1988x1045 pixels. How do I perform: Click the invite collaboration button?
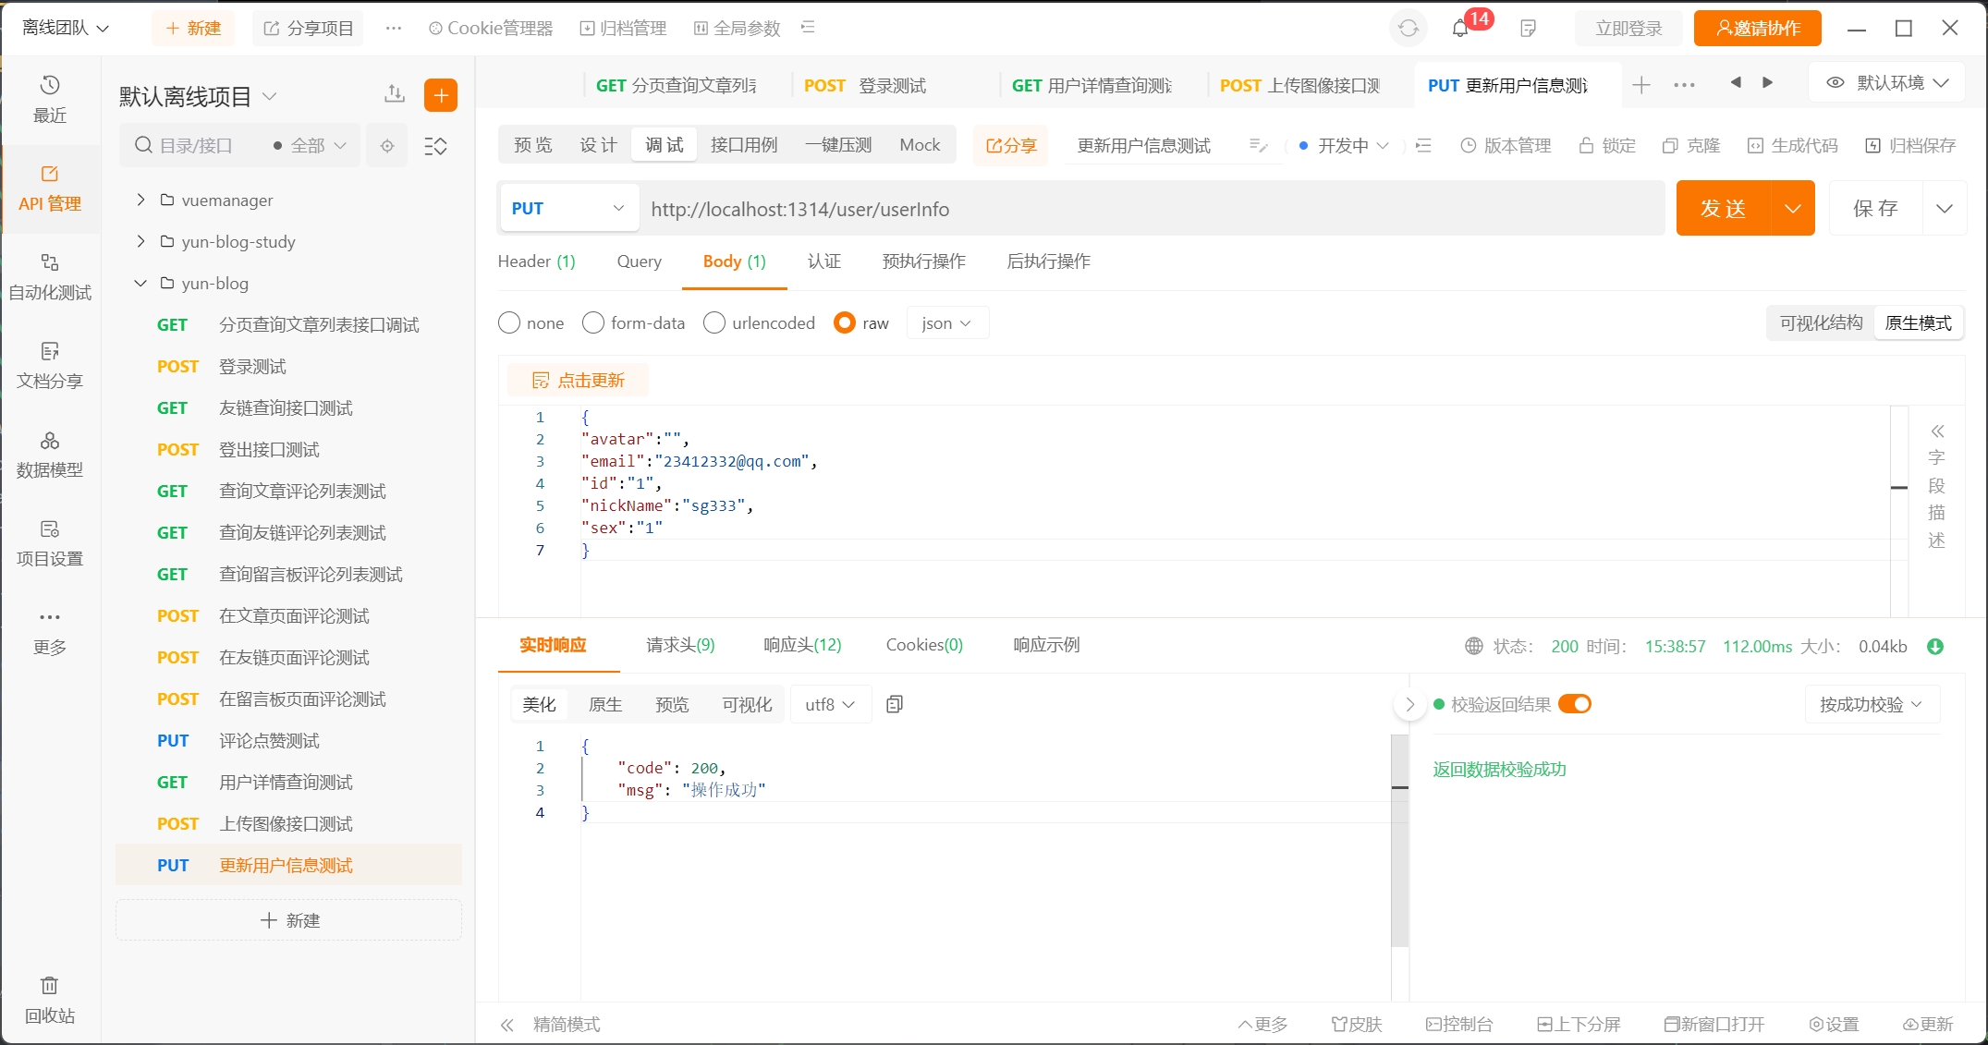click(x=1757, y=29)
